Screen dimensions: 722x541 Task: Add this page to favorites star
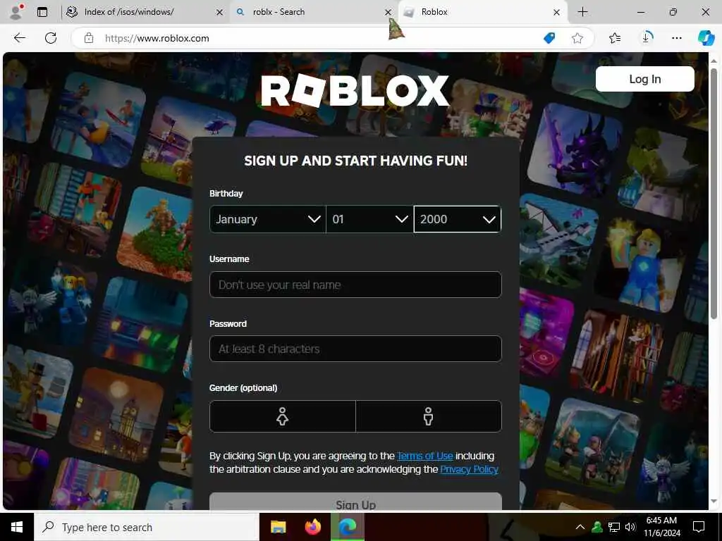577,38
